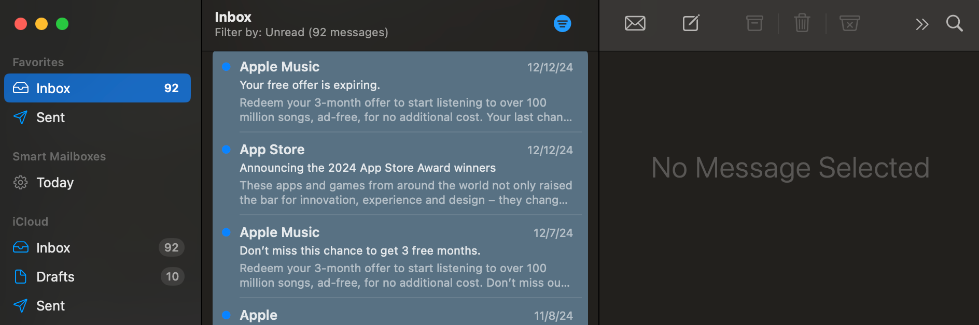Toggle the blue Unread filter button
This screenshot has height=325, width=979.
(x=562, y=23)
